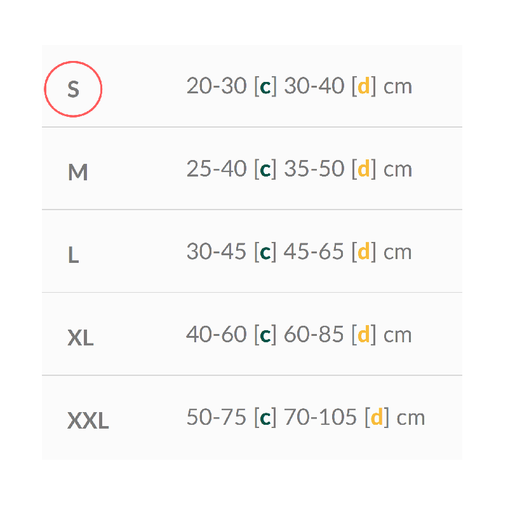Click the green c marker in the M row

(x=265, y=170)
